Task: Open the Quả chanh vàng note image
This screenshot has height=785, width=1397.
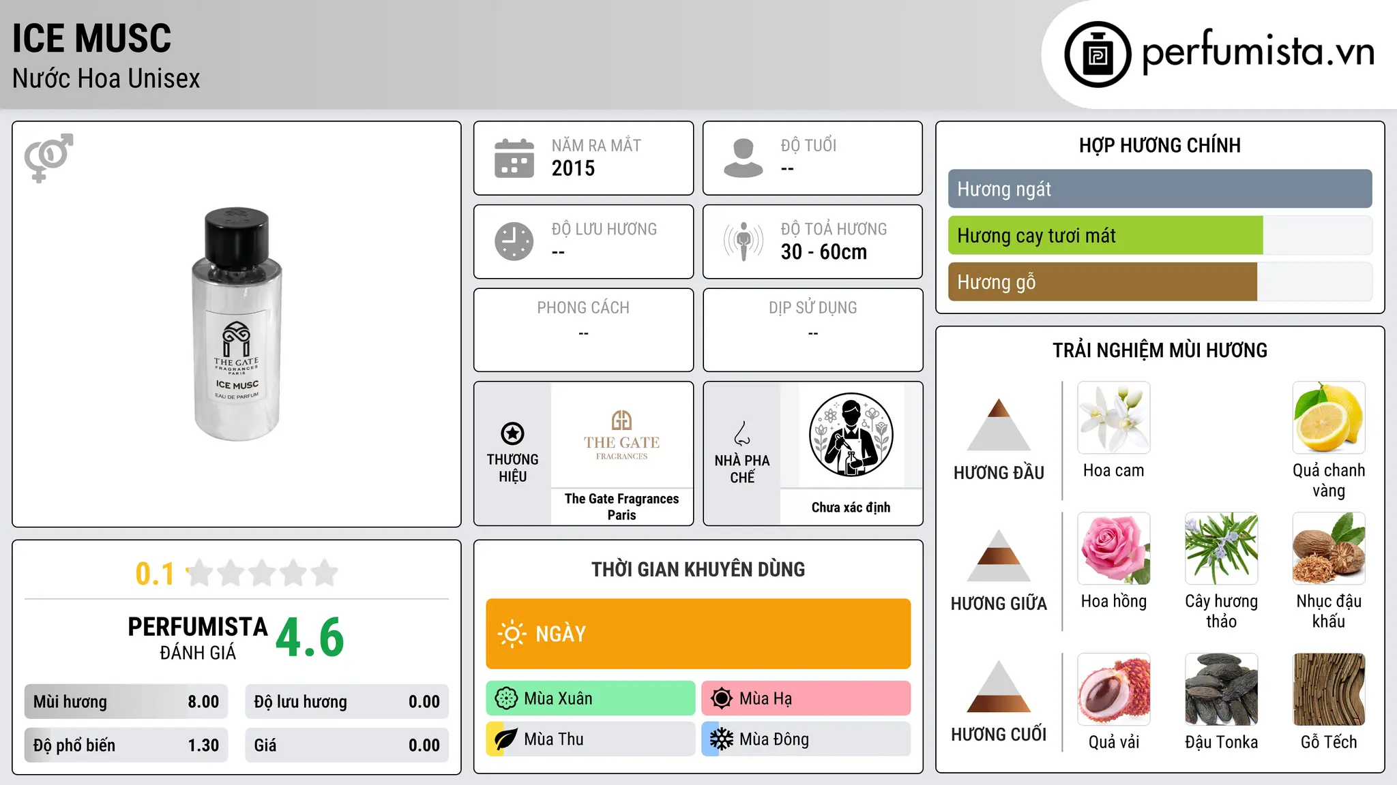Action: click(x=1329, y=418)
